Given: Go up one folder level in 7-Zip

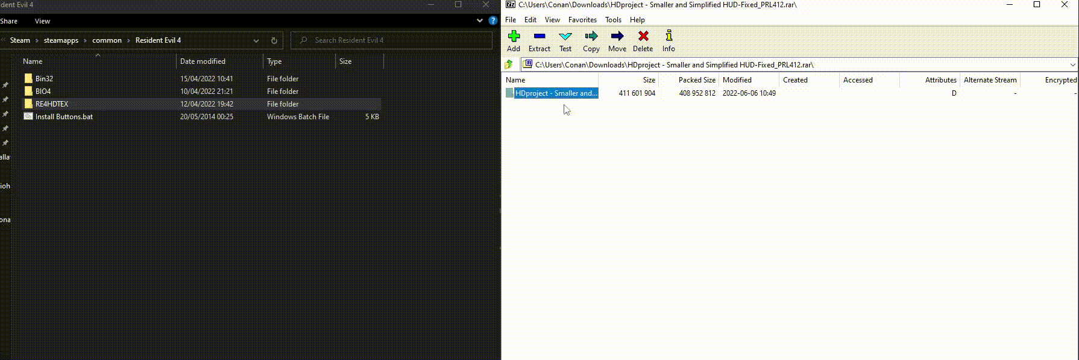Looking at the screenshot, I should (x=509, y=64).
